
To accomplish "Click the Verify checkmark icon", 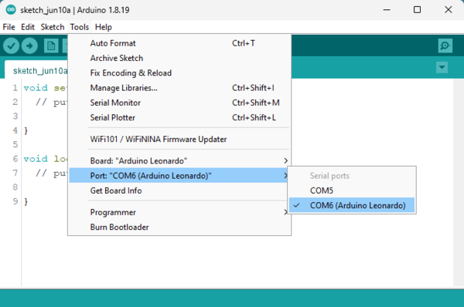I will click(12, 46).
